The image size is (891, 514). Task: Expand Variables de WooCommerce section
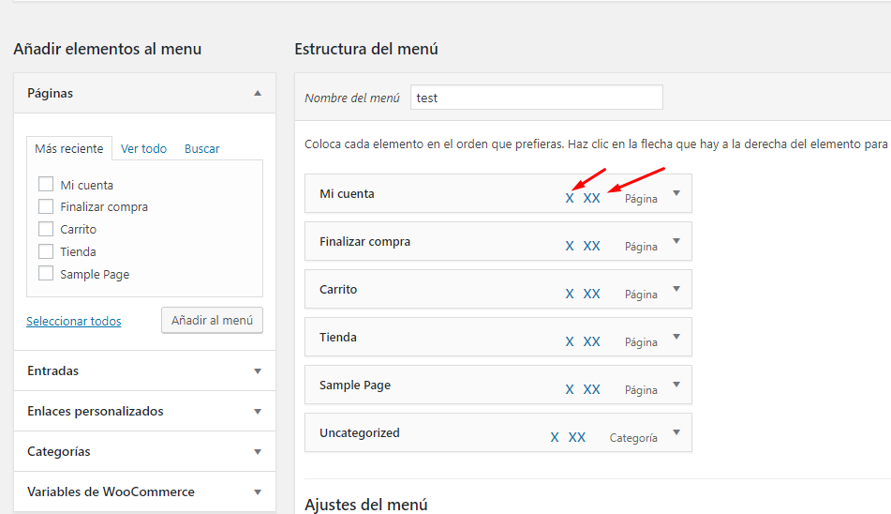coord(258,492)
